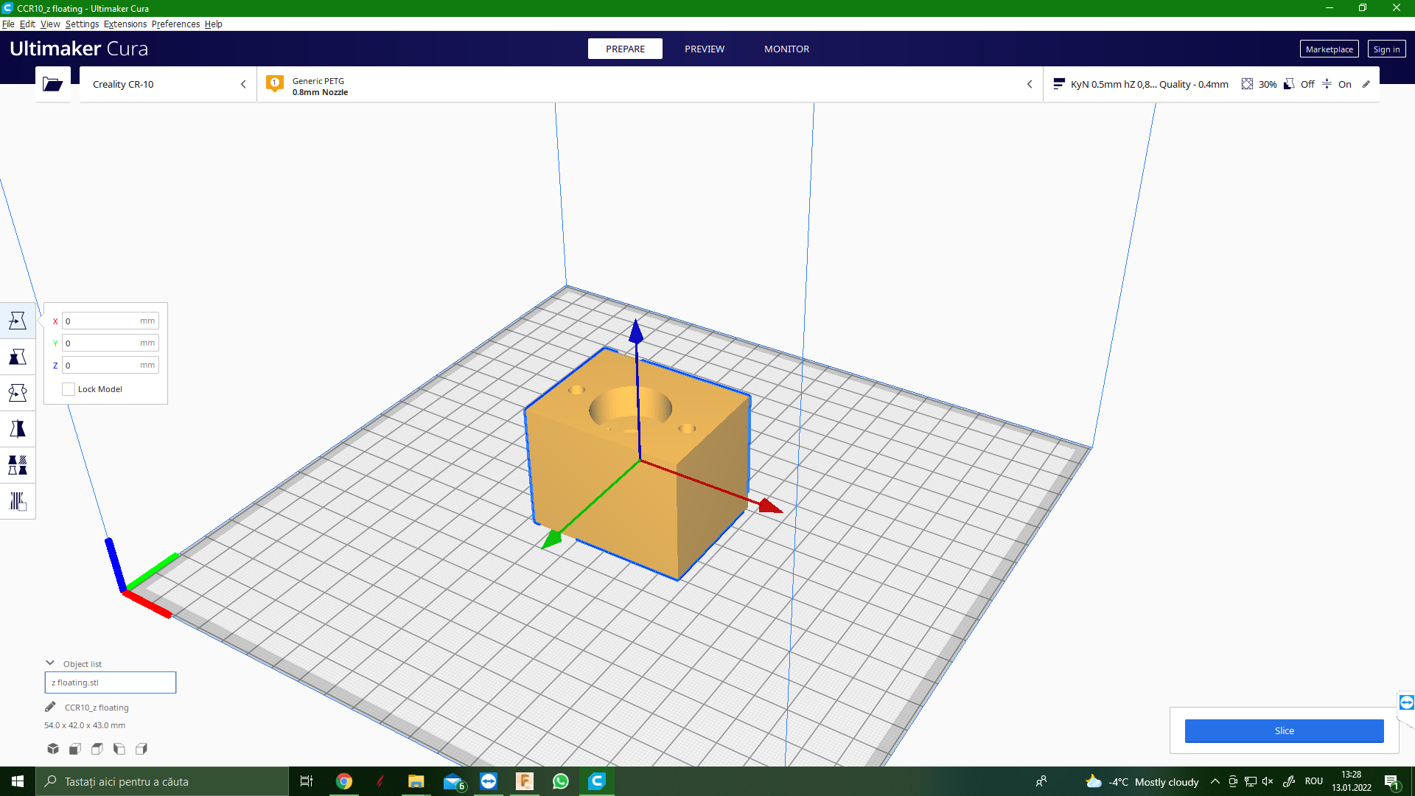The width and height of the screenshot is (1415, 796).
Task: Click the Open File folder icon
Action: (x=52, y=84)
